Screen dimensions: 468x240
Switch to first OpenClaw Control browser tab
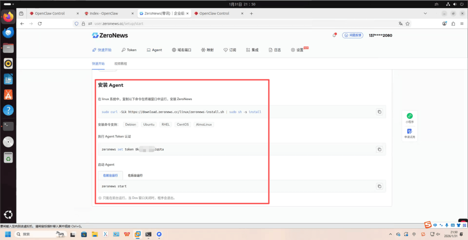tap(54, 13)
